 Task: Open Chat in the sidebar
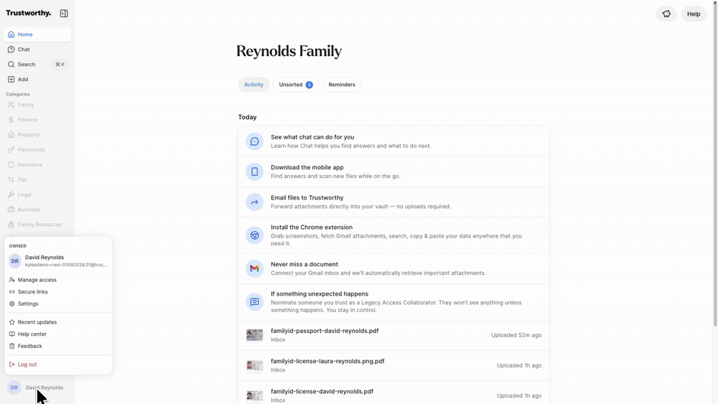[x=24, y=50]
